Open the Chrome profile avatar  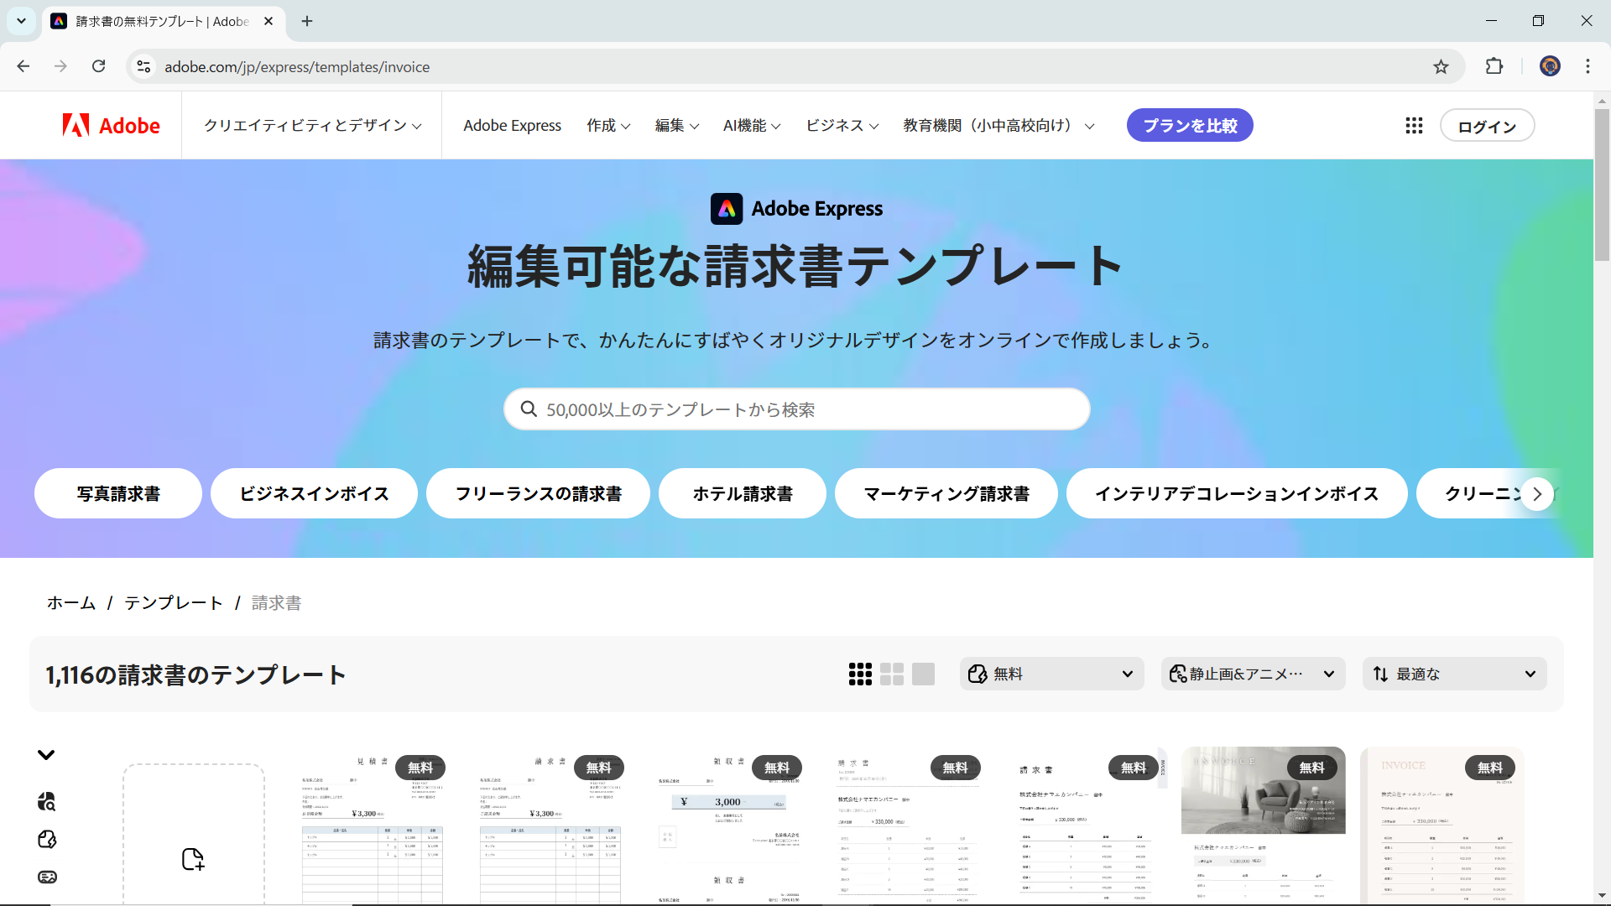coord(1550,67)
